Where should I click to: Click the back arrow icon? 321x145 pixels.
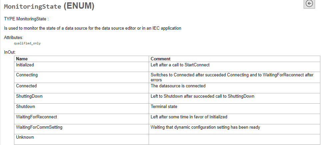click(x=309, y=4)
